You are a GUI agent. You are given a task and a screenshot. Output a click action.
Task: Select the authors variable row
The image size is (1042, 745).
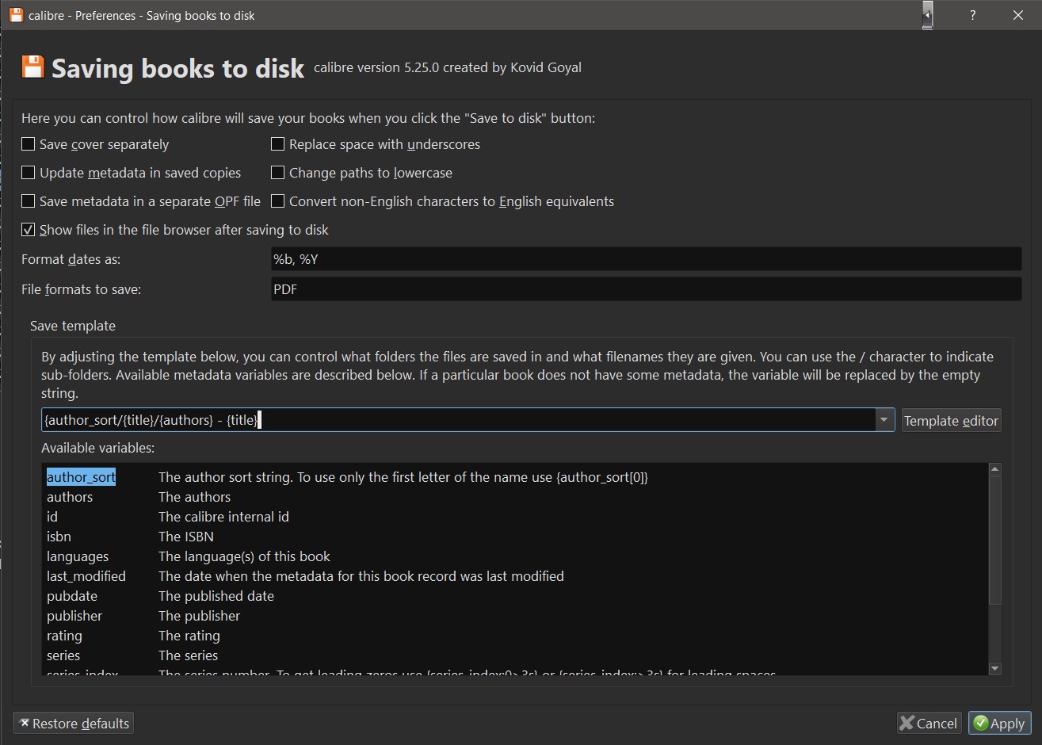(x=70, y=497)
